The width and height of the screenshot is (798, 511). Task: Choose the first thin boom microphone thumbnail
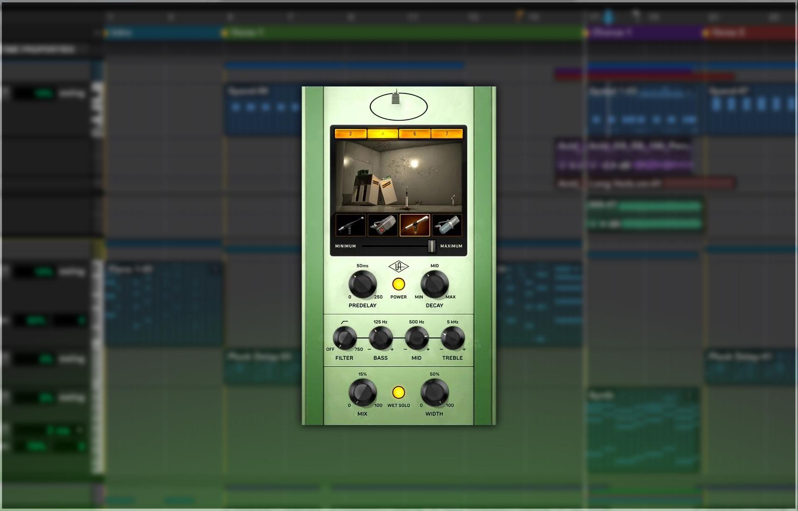[x=350, y=225]
